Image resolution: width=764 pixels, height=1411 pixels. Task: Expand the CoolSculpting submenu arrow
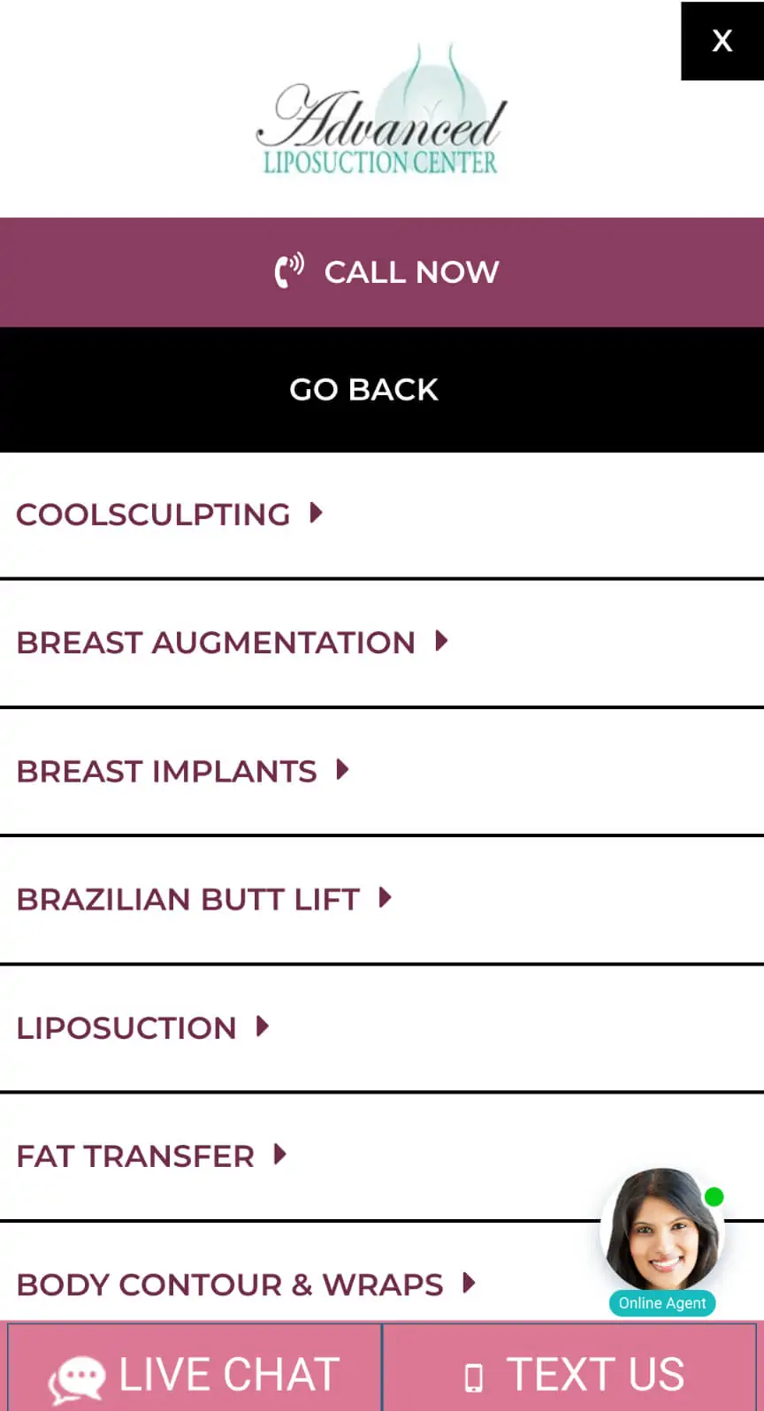[317, 513]
